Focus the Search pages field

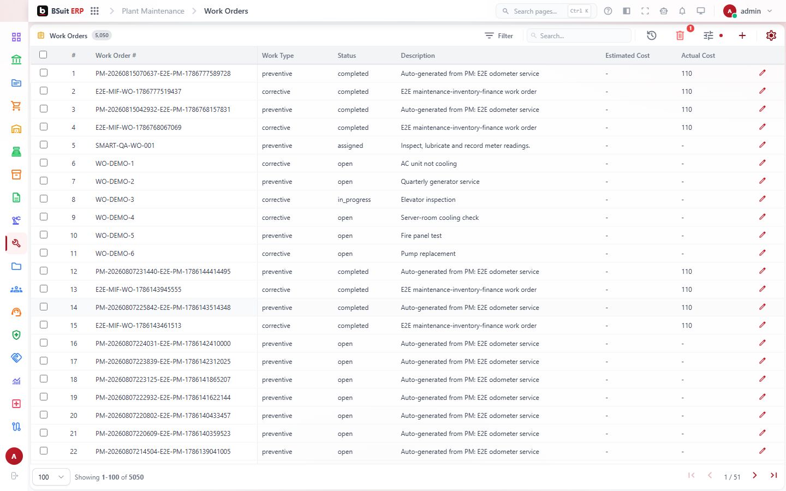546,11
